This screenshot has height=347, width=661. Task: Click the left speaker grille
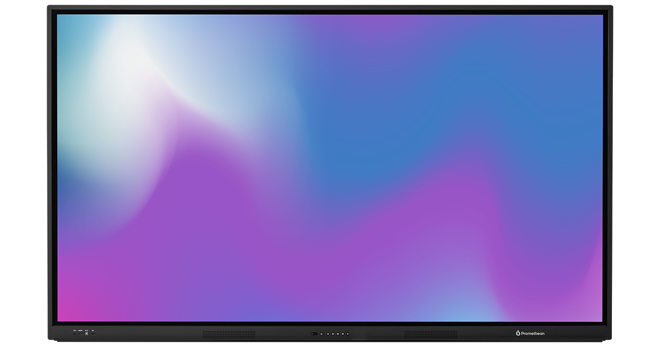click(229, 334)
